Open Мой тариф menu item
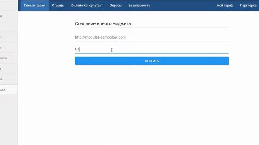Screen dimensions: 259x145 (225, 6)
